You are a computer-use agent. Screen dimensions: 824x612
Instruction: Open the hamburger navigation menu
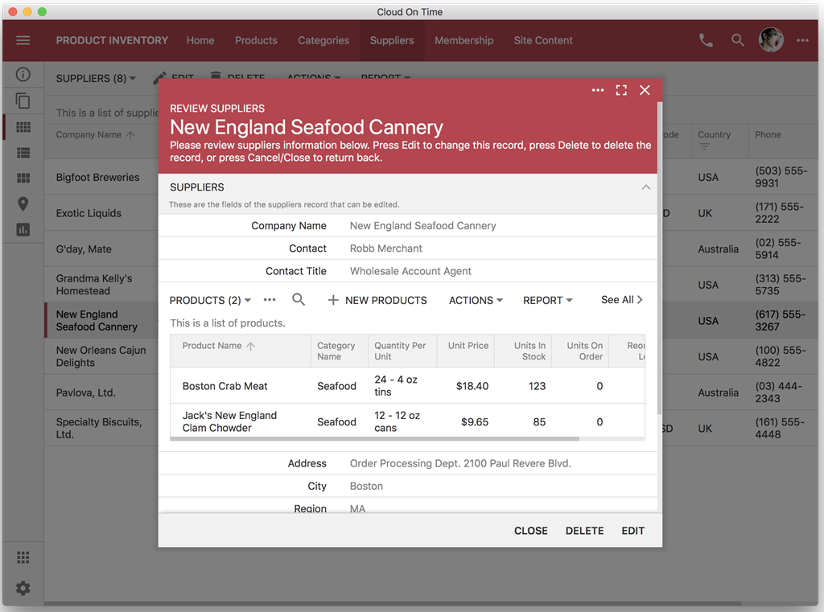coord(23,40)
